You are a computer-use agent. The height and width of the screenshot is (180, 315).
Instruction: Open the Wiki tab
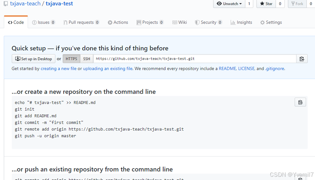point(180,22)
